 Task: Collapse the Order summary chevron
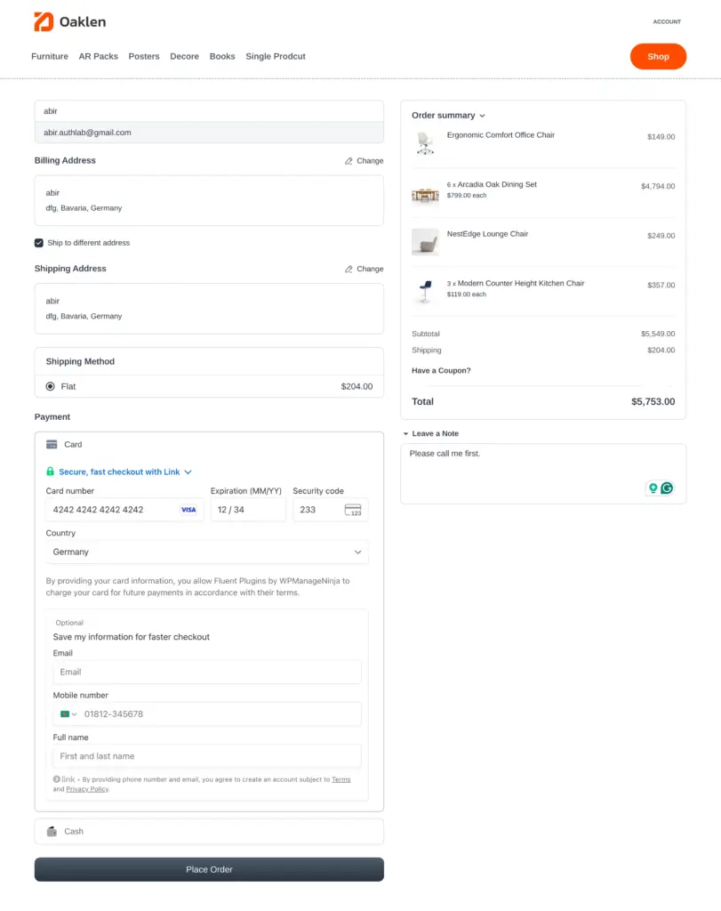point(483,116)
